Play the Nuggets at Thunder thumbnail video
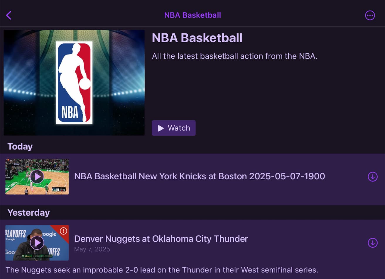 tap(37, 243)
